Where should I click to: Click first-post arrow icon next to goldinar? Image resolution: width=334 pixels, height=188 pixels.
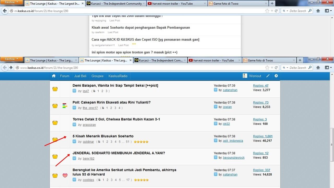coord(74,142)
